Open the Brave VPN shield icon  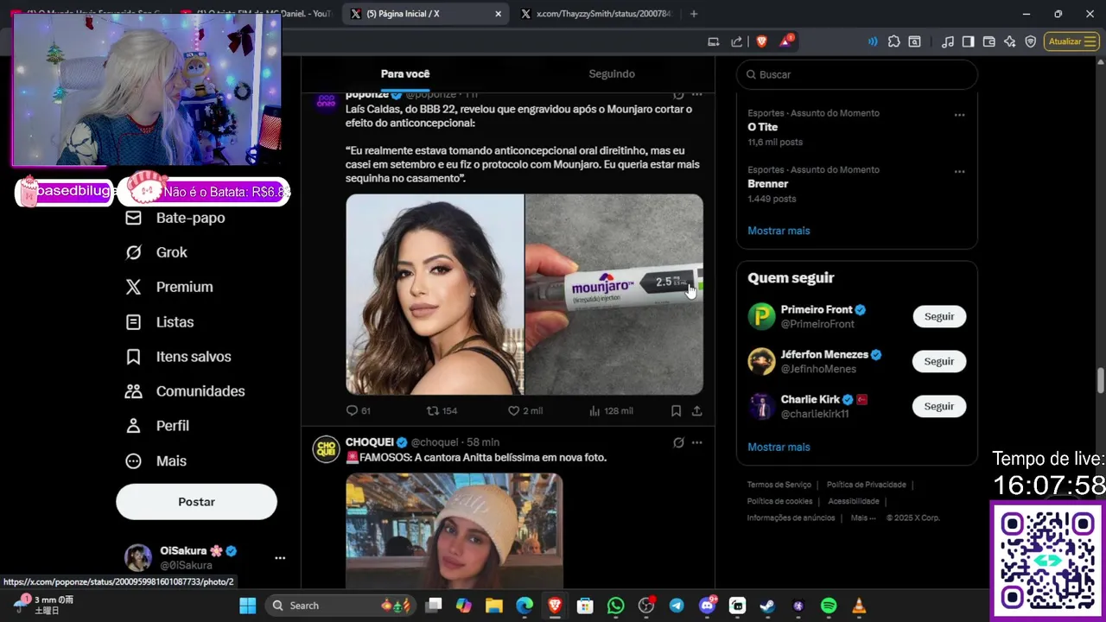[1031, 41]
